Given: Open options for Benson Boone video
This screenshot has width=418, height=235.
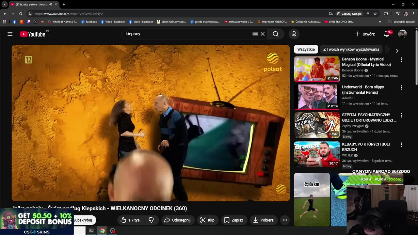Looking at the screenshot, I should coord(401,60).
